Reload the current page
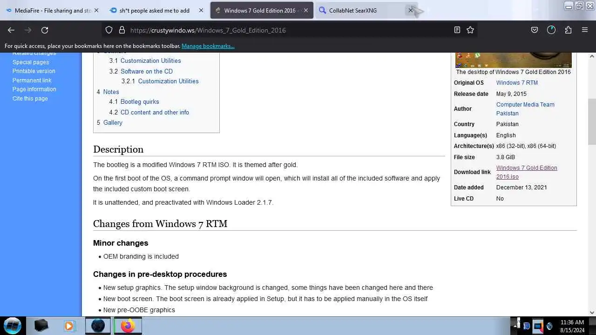 (x=45, y=30)
